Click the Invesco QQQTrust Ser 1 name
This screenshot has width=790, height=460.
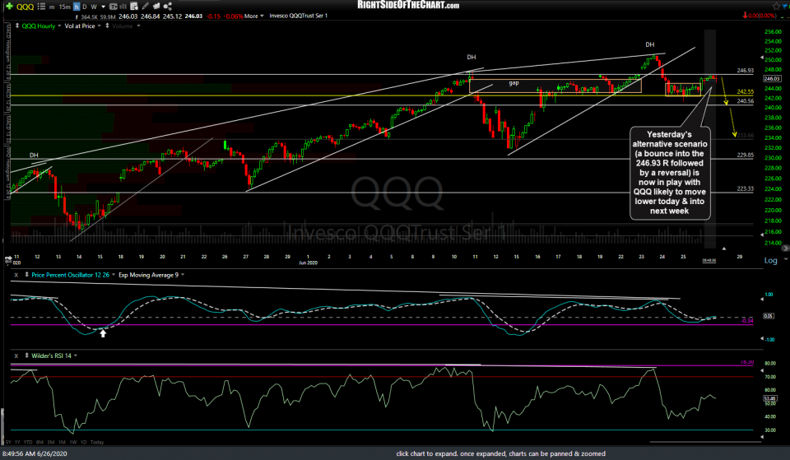point(298,16)
